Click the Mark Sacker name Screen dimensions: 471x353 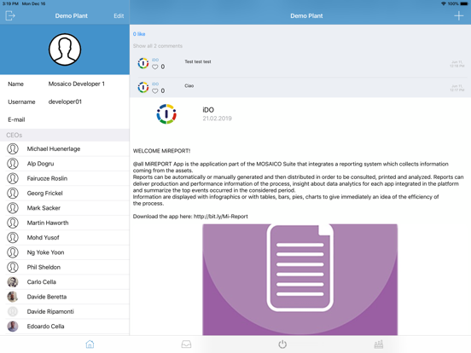click(44, 208)
